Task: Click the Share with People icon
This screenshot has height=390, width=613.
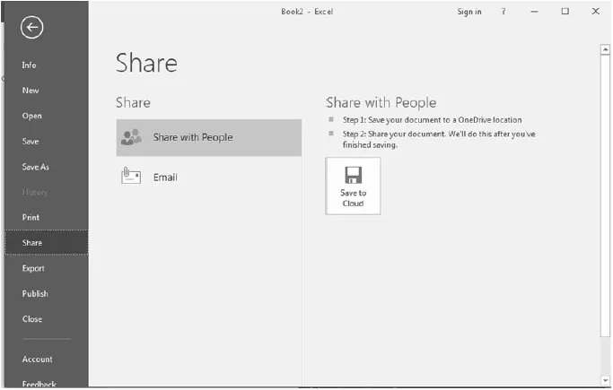Action: click(131, 137)
